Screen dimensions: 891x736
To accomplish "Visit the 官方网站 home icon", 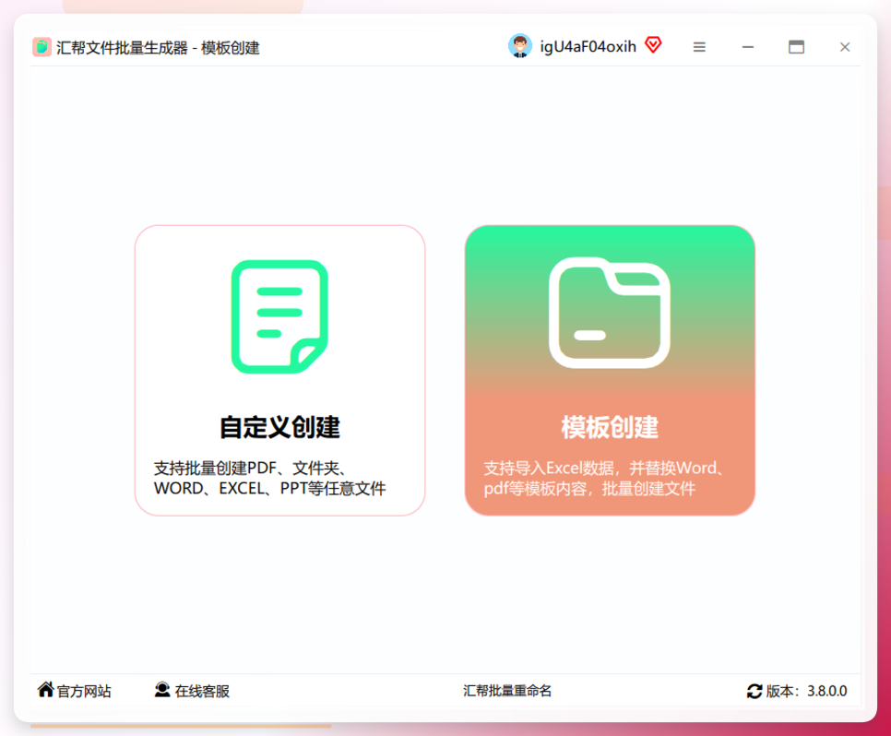I will click(45, 689).
